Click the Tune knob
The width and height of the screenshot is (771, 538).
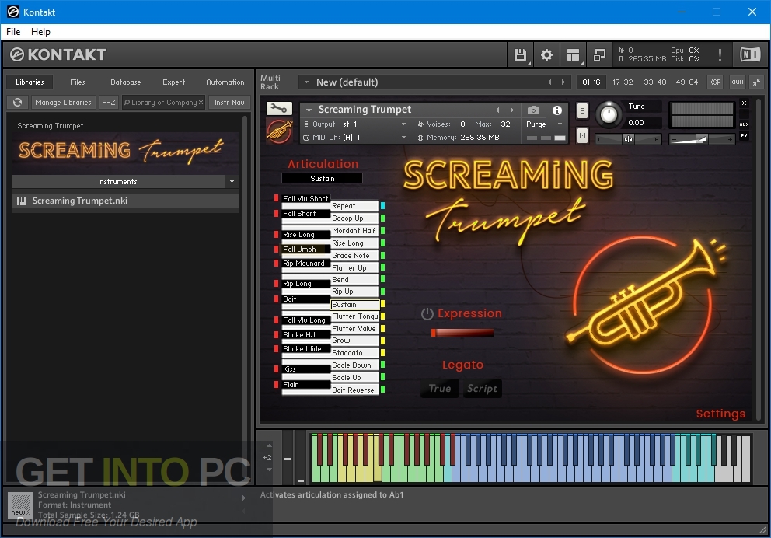pyautogui.click(x=609, y=114)
